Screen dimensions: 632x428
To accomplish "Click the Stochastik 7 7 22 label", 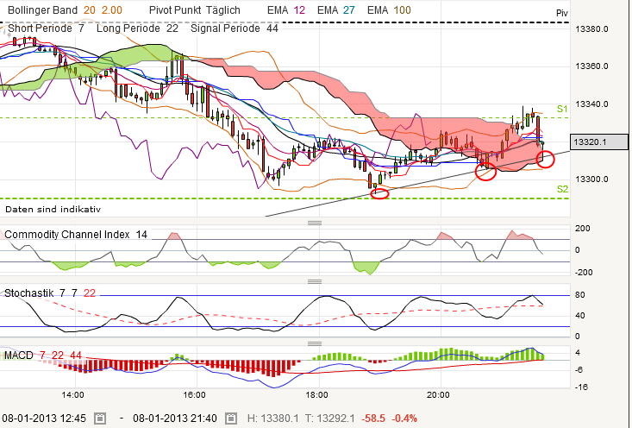I will click(x=50, y=293).
